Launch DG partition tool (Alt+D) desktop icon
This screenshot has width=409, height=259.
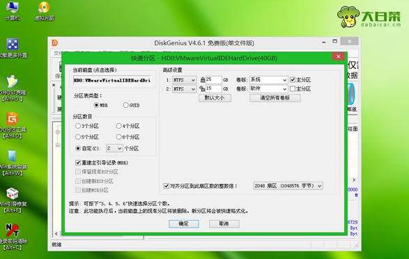[12, 125]
